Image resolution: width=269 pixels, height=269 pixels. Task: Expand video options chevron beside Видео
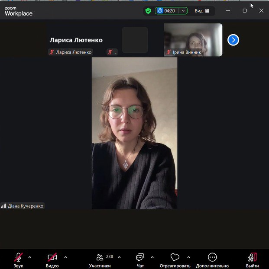click(x=65, y=257)
